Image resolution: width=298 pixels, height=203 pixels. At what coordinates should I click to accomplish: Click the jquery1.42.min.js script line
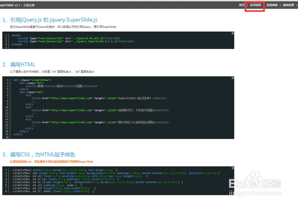(x=69, y=38)
